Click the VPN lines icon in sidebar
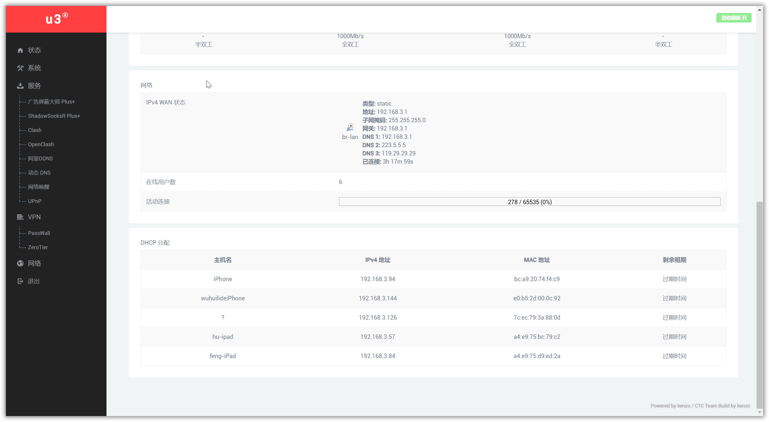The width and height of the screenshot is (769, 422). (20, 217)
